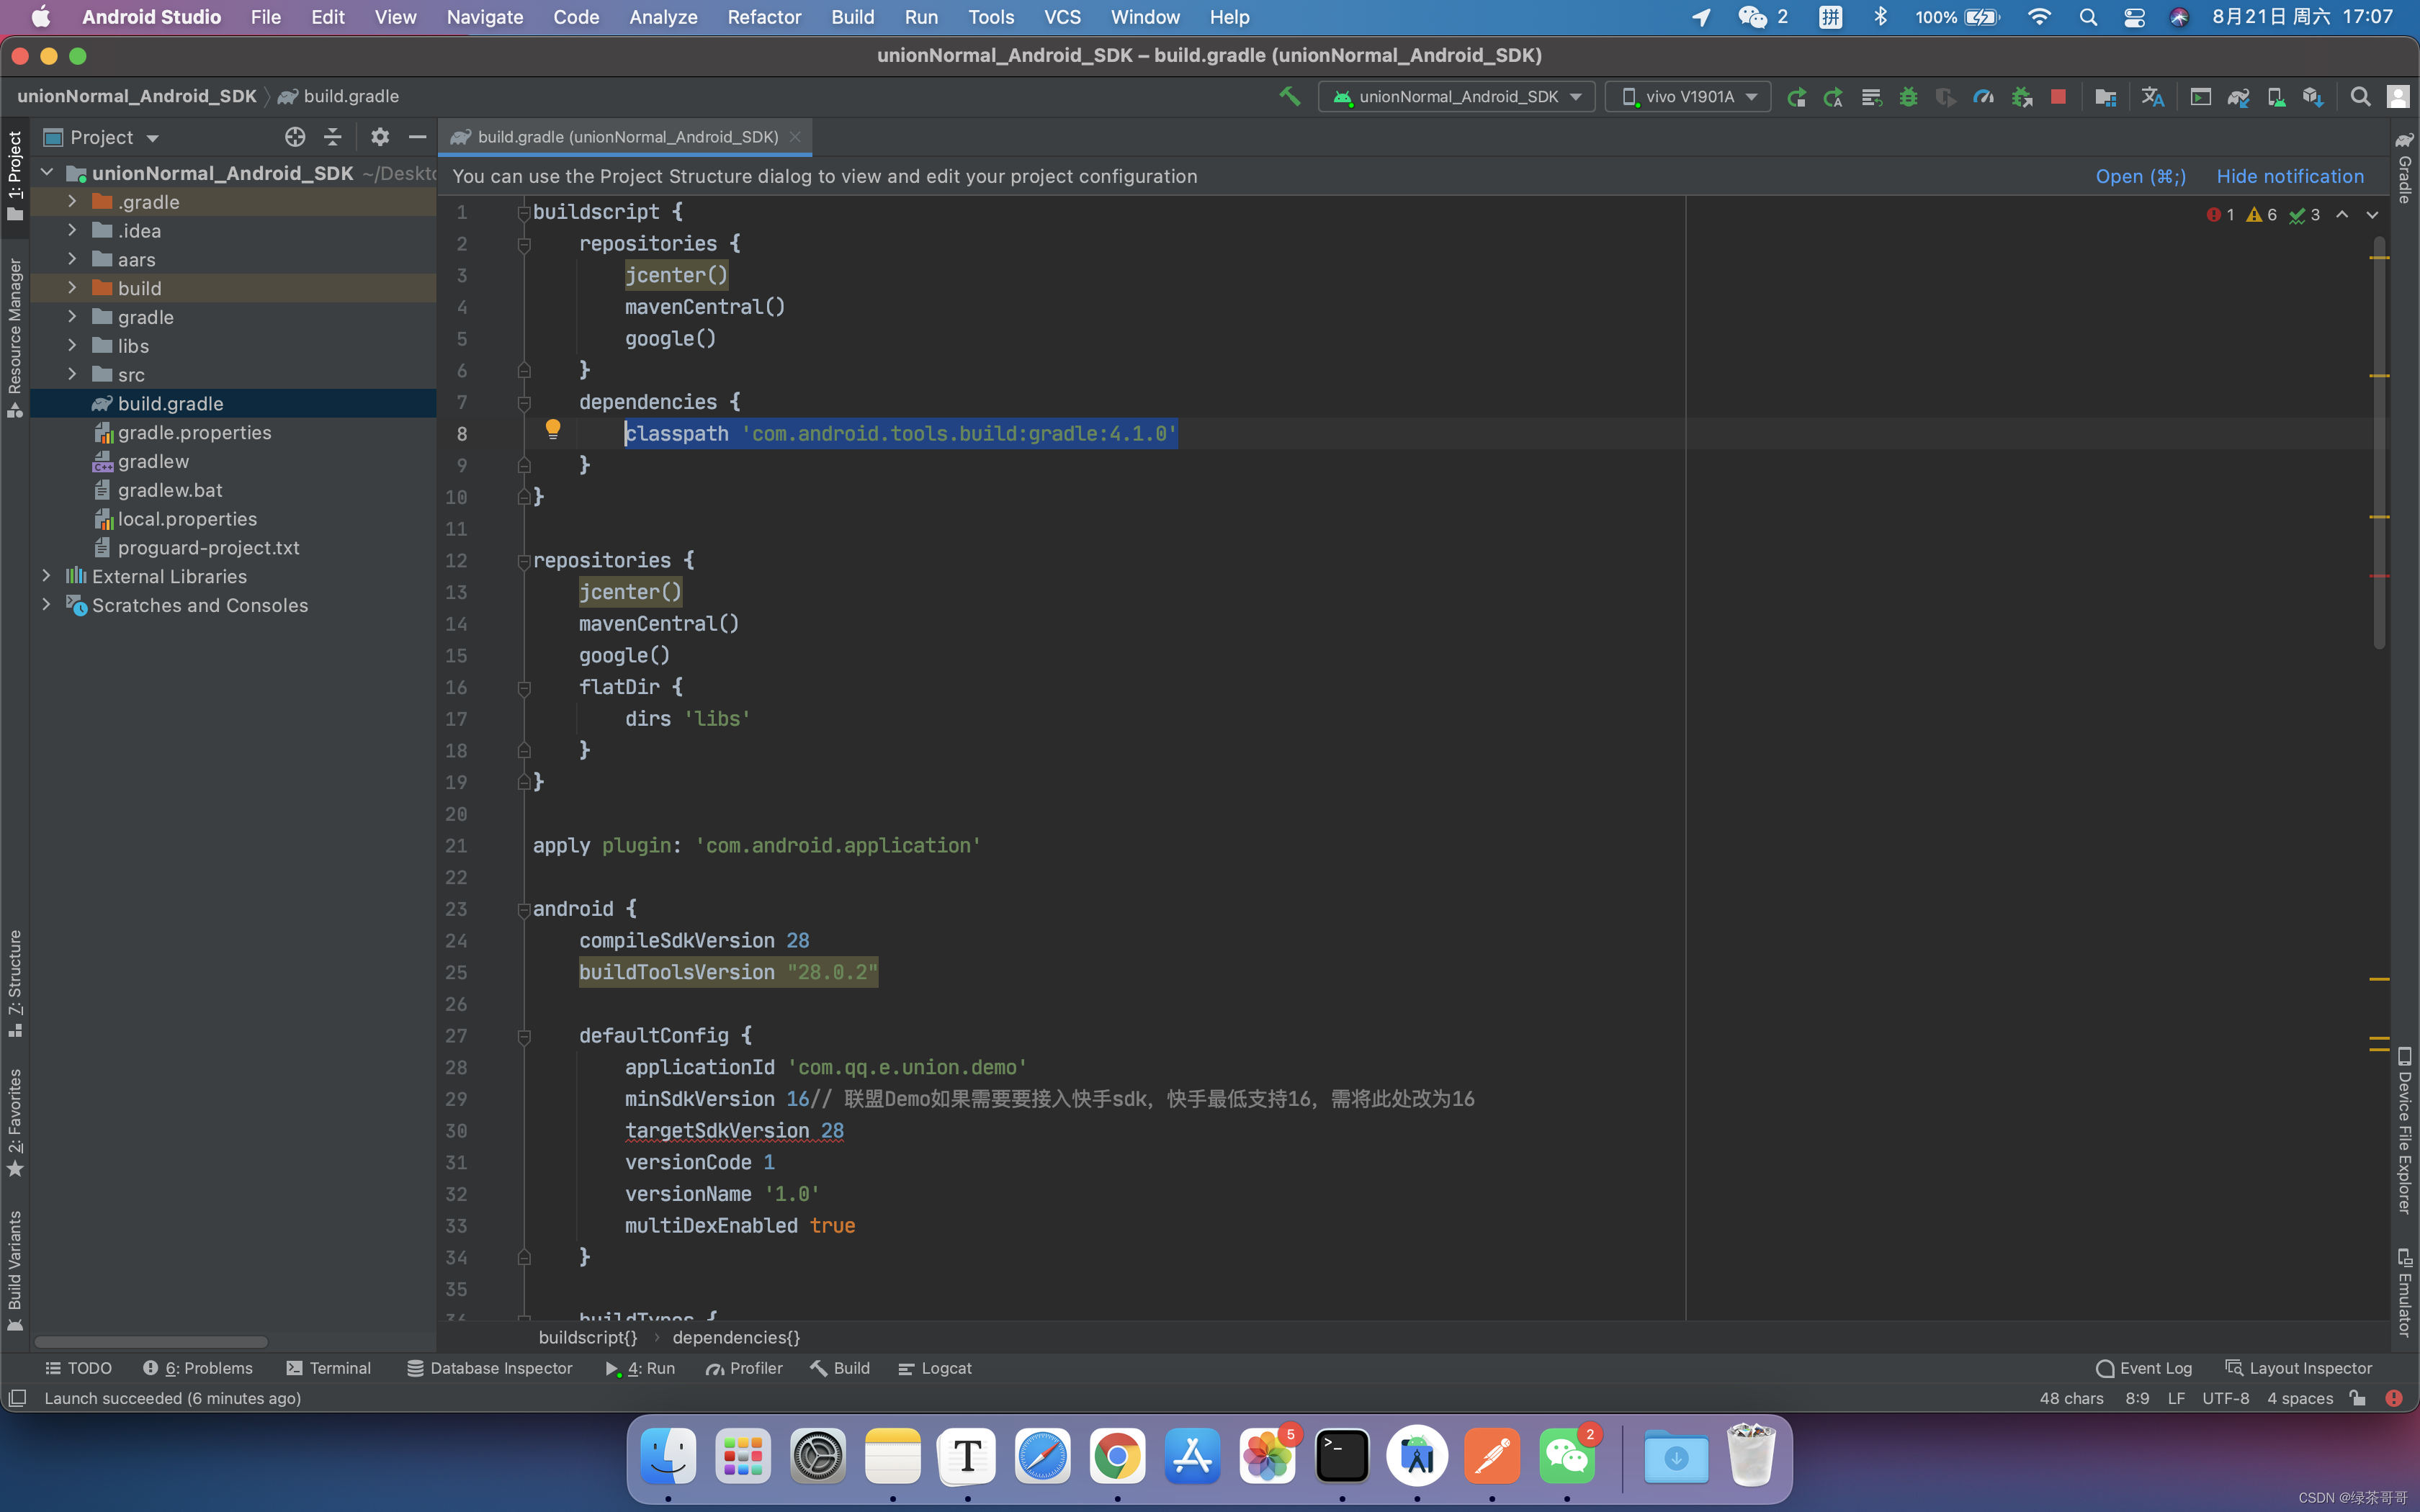This screenshot has height=1512, width=2420.
Task: Expand the External Libraries tree node
Action: (x=46, y=576)
